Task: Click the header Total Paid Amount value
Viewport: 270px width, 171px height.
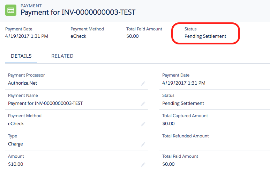Action: pos(133,36)
